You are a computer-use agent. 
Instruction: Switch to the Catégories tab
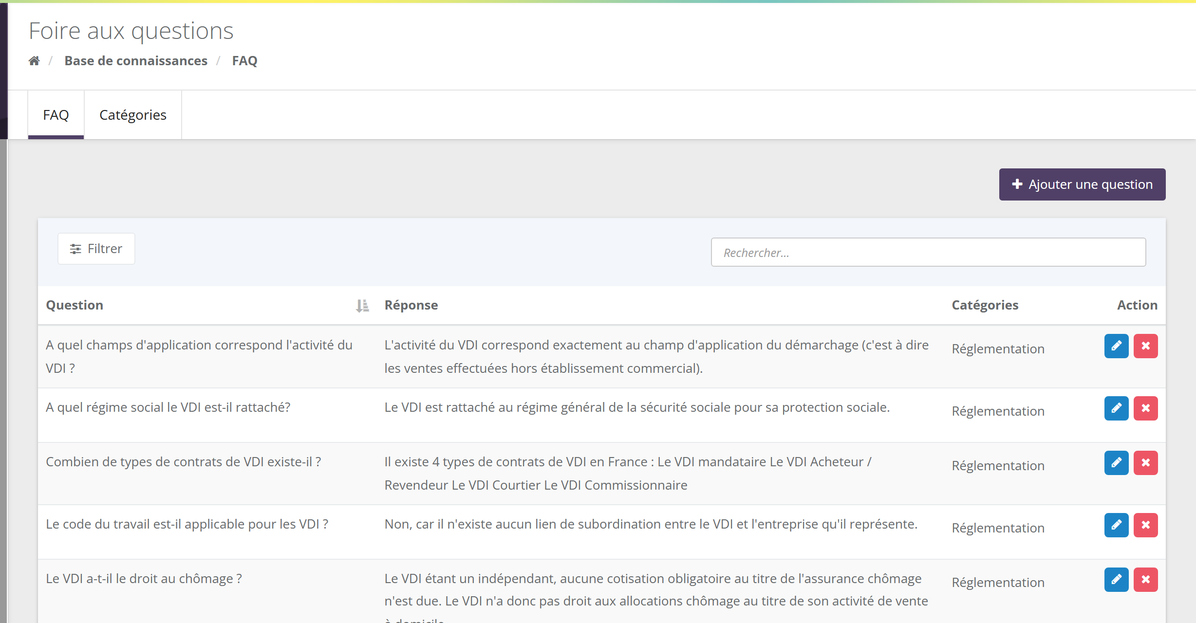pos(133,115)
